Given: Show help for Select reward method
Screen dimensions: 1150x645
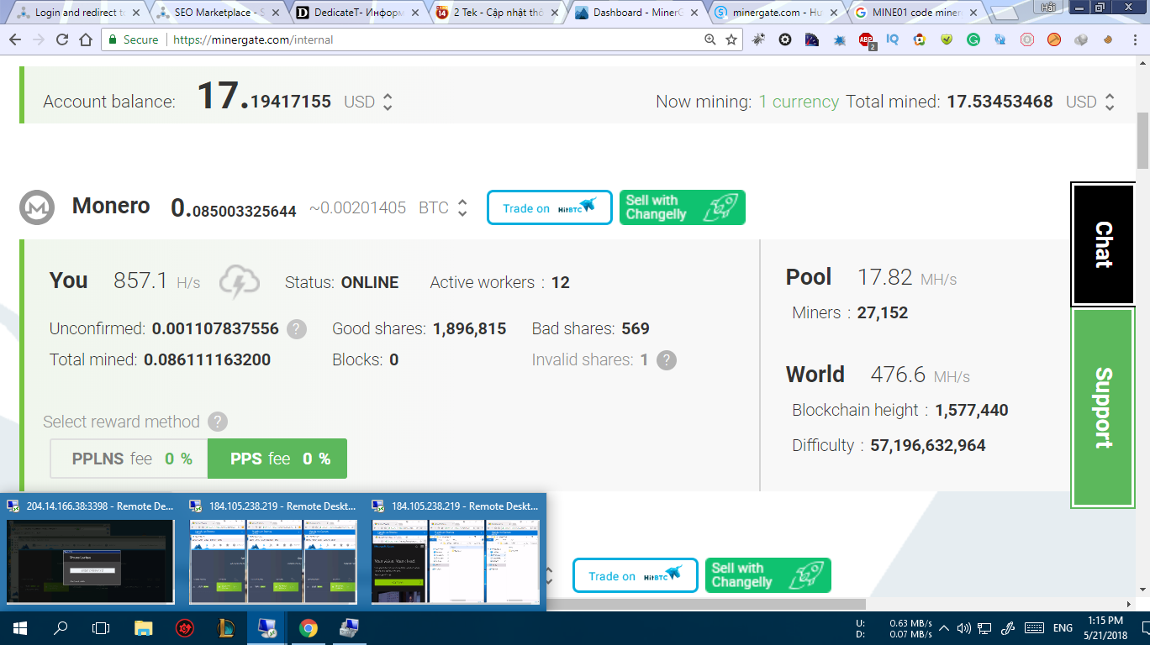Looking at the screenshot, I should coord(218,422).
